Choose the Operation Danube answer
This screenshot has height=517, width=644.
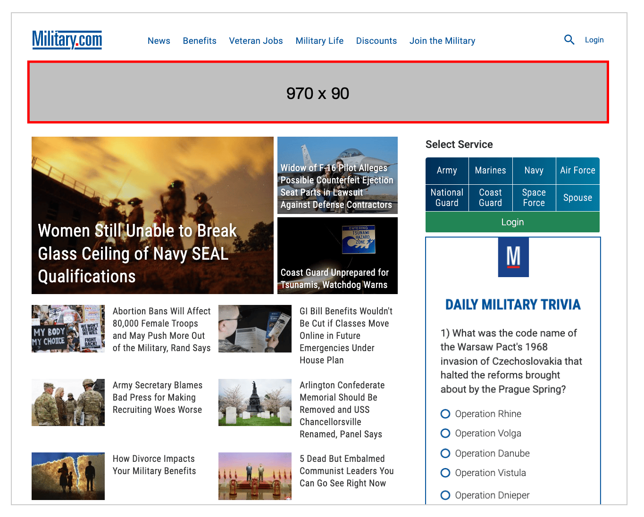pos(445,453)
